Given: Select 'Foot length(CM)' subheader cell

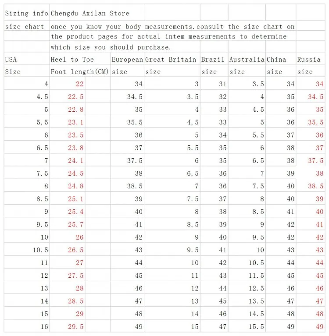Looking at the screenshot, I should point(80,71).
